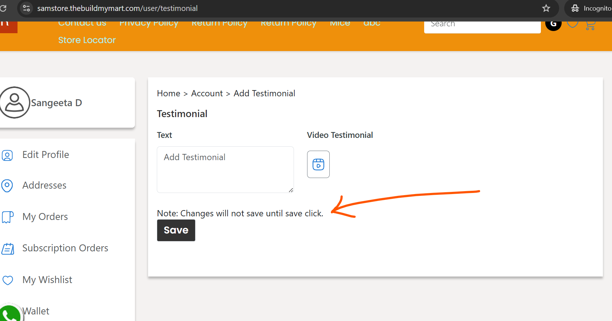Click the 'Text' field label
This screenshot has width=612, height=321.
pyautogui.click(x=164, y=135)
